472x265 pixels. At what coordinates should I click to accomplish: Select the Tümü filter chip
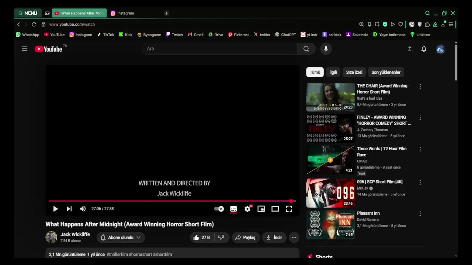315,72
